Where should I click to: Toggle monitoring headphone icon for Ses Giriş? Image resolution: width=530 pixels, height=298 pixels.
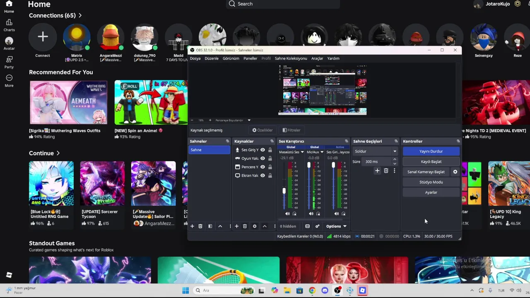coord(343,214)
